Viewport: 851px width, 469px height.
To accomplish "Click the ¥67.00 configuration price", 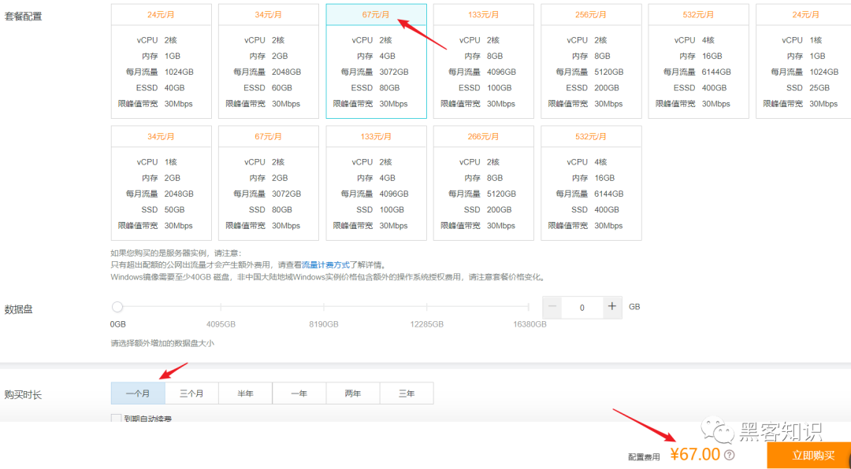I will click(x=695, y=454).
